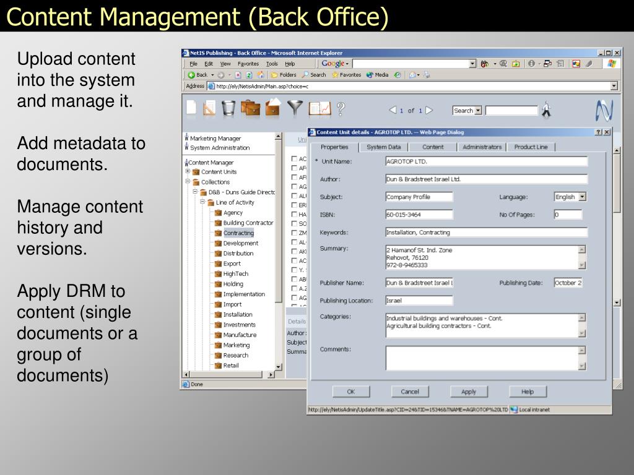The height and width of the screenshot is (475, 634).
Task: Click the blank new document icon in NetIS toolbar
Action: [191, 108]
